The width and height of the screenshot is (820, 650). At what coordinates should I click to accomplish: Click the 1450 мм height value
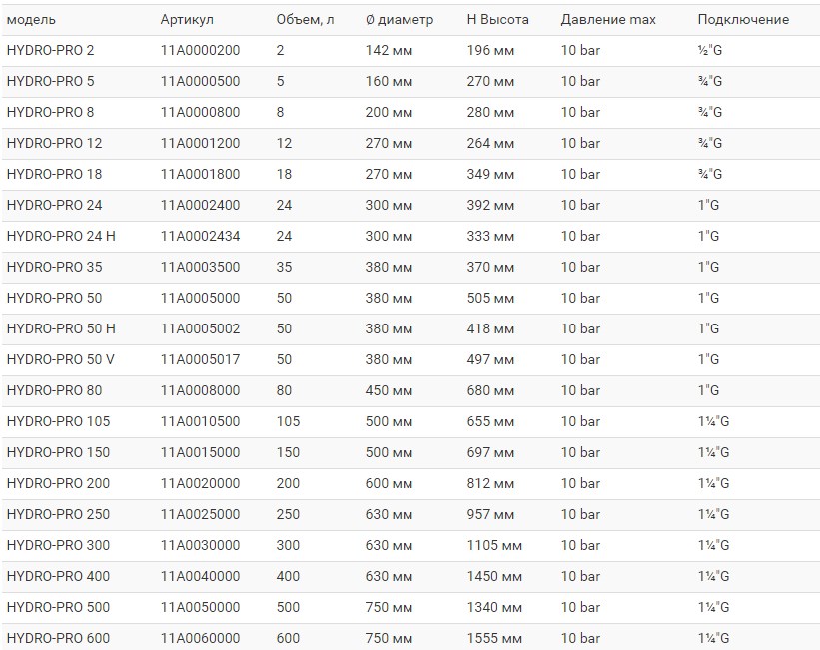(494, 576)
